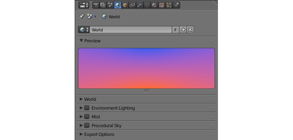The height and width of the screenshot is (140, 293).
Task: Switch to the Object cube tab
Action: [125, 5]
